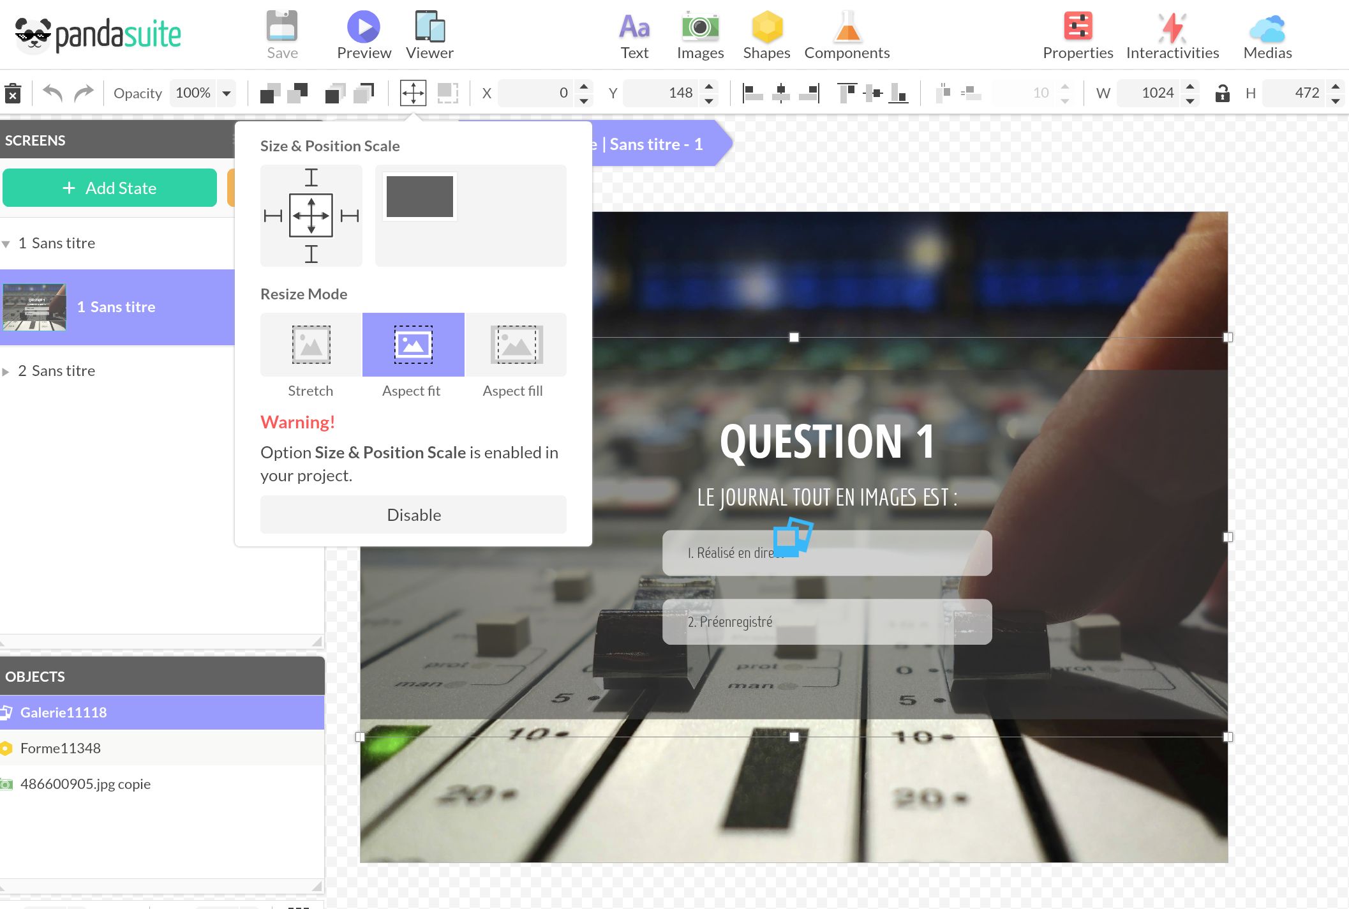Image resolution: width=1349 pixels, height=909 pixels.
Task: Click the X position input field
Action: 536,93
